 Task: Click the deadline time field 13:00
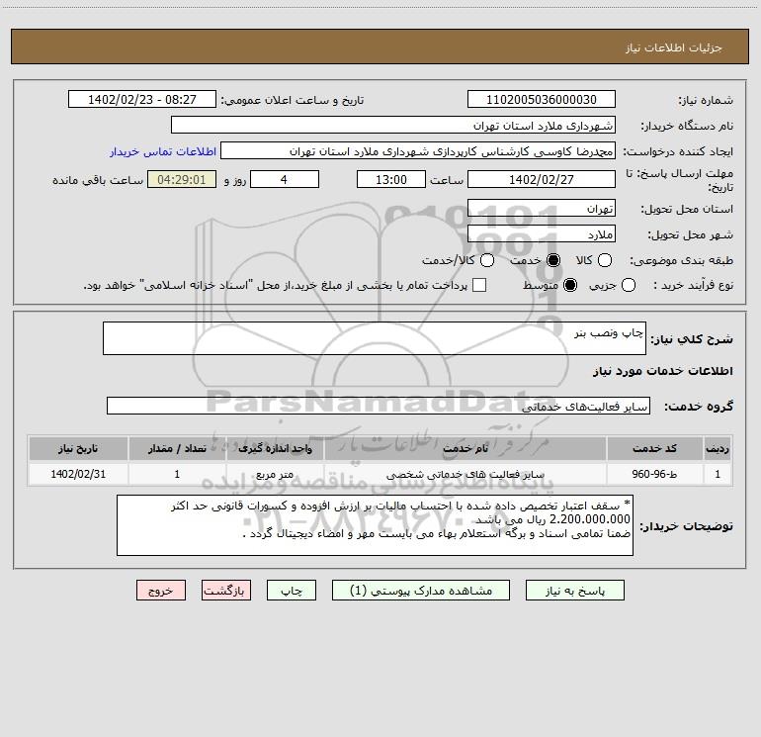click(x=391, y=179)
